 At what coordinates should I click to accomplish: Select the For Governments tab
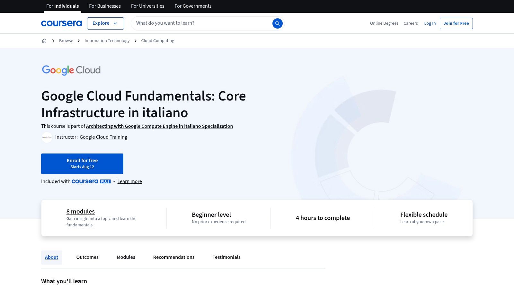[193, 6]
